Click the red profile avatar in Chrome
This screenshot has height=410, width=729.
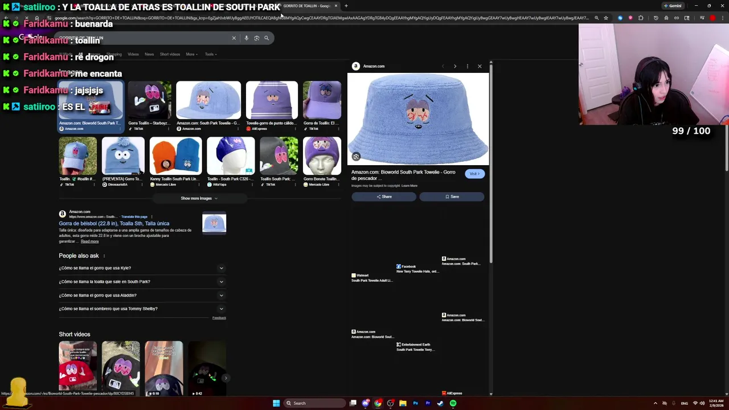pos(712,18)
